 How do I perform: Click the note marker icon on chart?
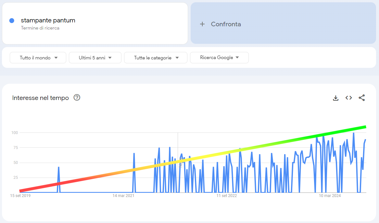tap(181, 165)
